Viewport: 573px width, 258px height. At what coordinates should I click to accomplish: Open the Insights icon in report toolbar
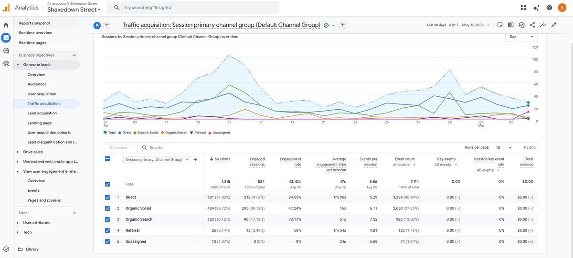tap(521, 25)
